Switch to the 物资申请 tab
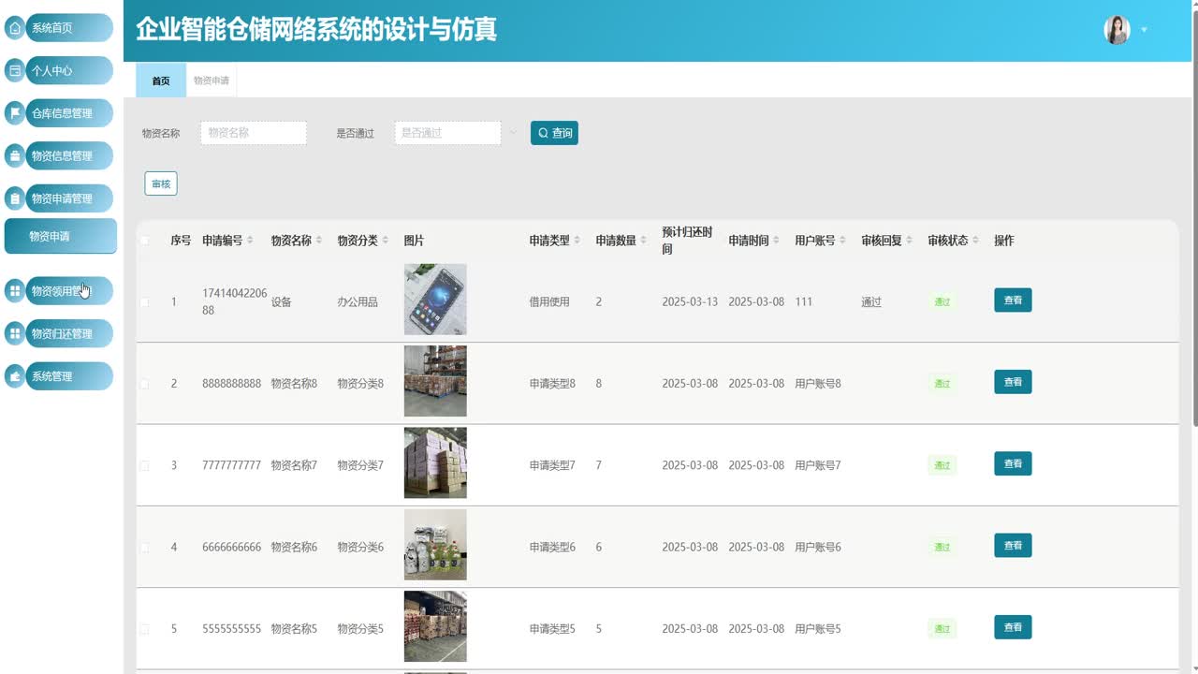Image resolution: width=1198 pixels, height=674 pixels. pyautogui.click(x=212, y=81)
